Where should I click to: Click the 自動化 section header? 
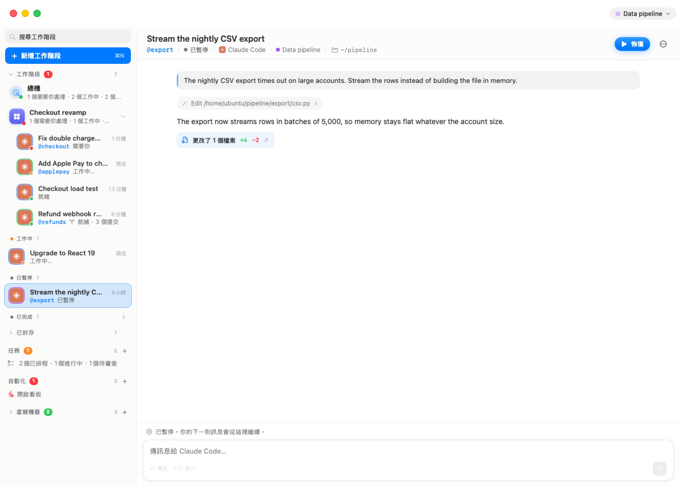[17, 381]
